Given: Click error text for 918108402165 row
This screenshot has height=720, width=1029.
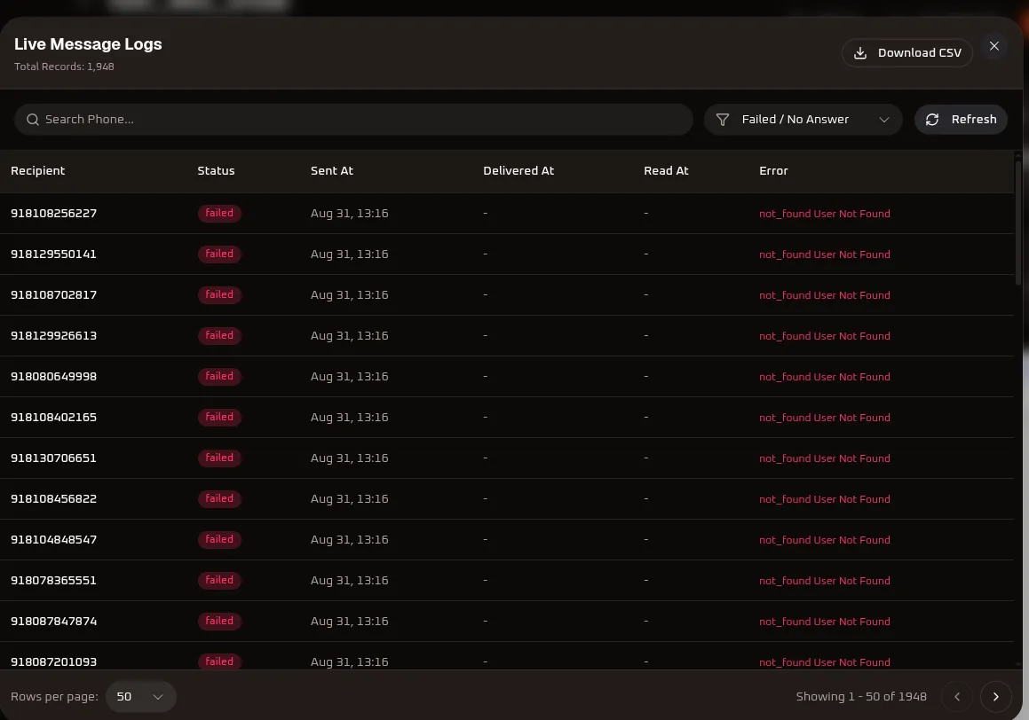Looking at the screenshot, I should pyautogui.click(x=824, y=418).
